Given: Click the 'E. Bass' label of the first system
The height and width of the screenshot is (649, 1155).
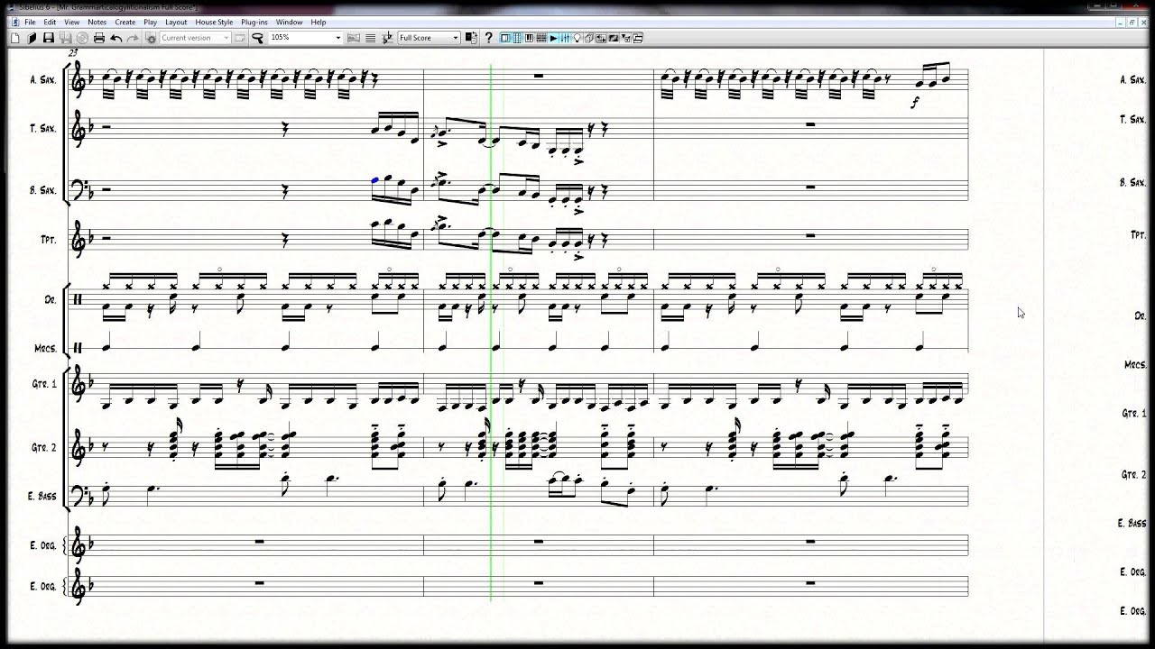Looking at the screenshot, I should [x=42, y=496].
